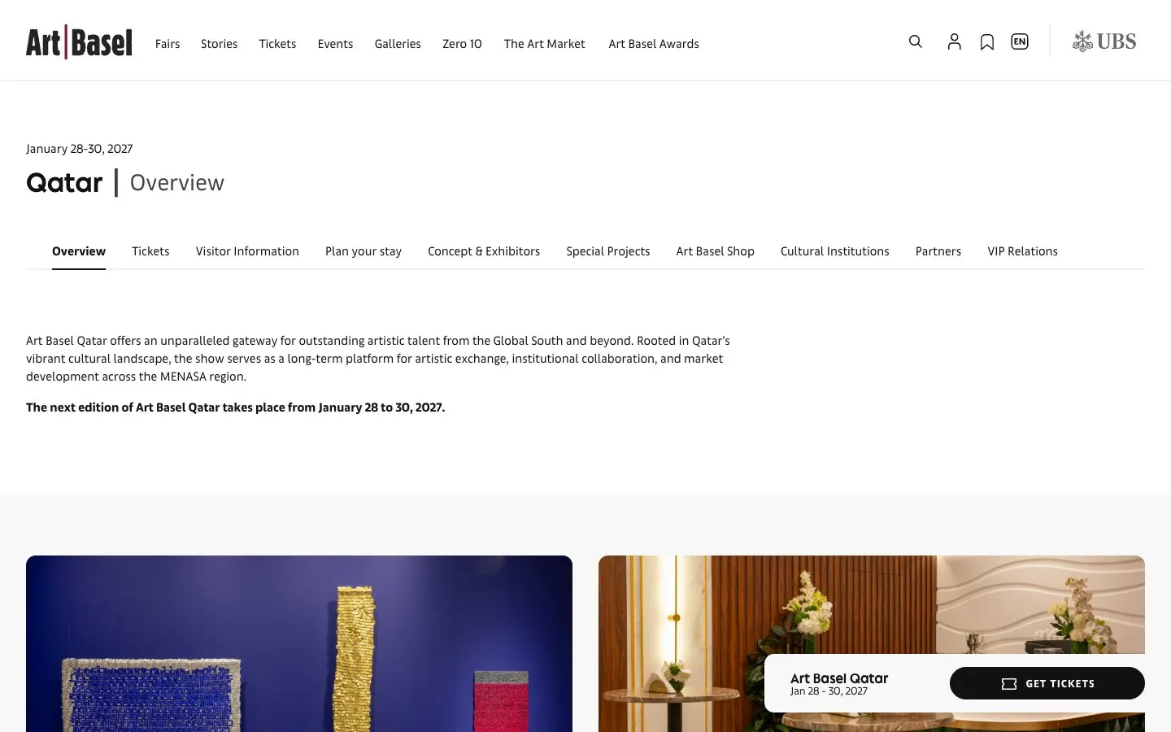Screen dimensions: 1171x732
Task: Switch to the Special Projects tab
Action: [x=608, y=251]
